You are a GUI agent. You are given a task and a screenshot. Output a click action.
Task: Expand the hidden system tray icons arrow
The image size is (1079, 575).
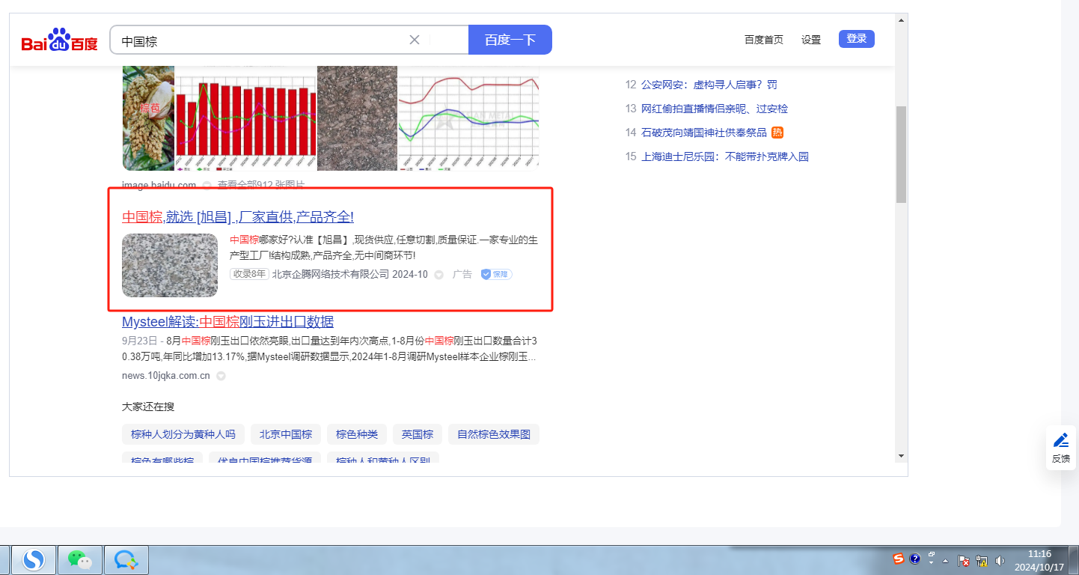coord(945,560)
